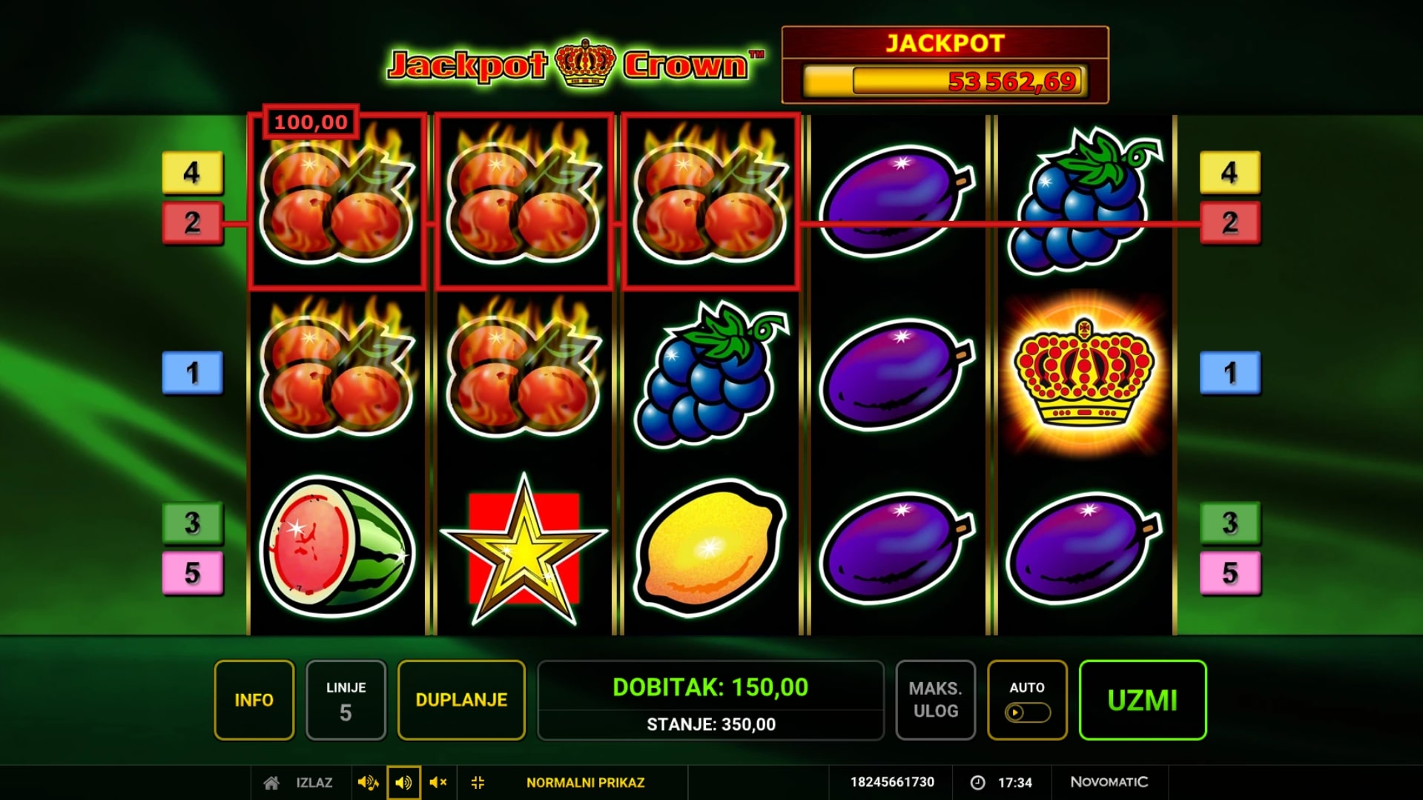Viewport: 1423px width, 800px height.
Task: Mute sound with the crossed speaker icon
Action: coord(438,783)
